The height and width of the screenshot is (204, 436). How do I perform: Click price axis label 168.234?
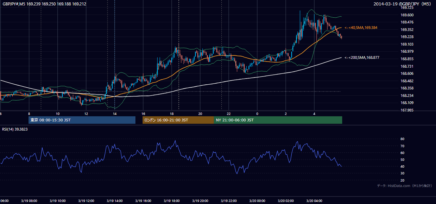(407, 96)
